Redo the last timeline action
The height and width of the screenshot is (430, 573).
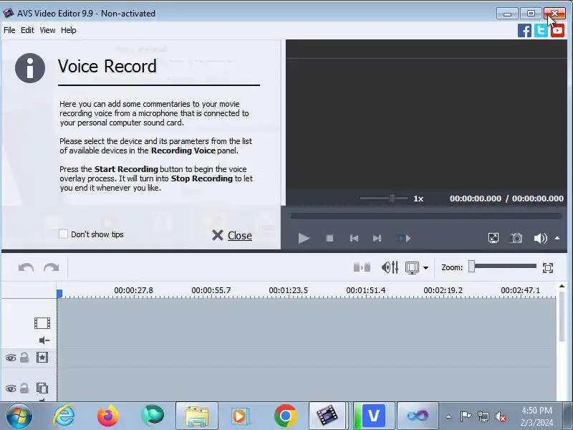(51, 267)
